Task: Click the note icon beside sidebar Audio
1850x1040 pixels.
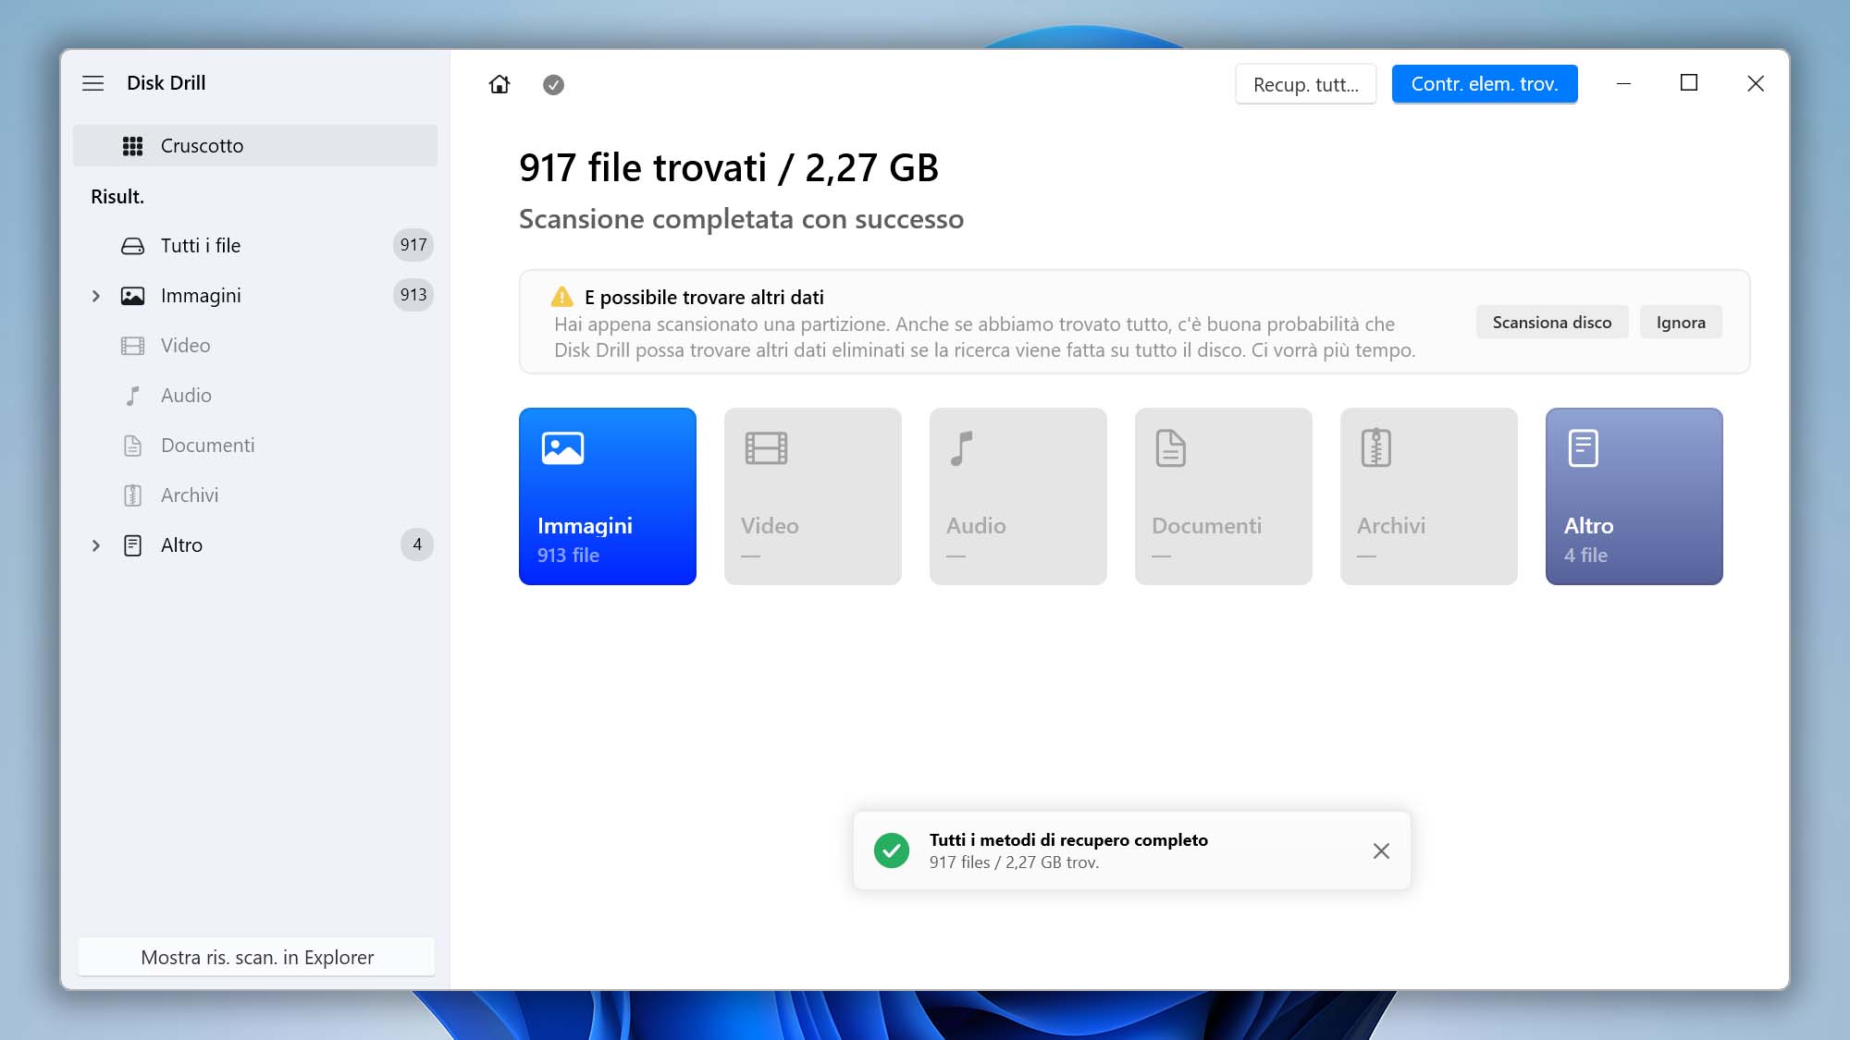Action: pyautogui.click(x=133, y=396)
